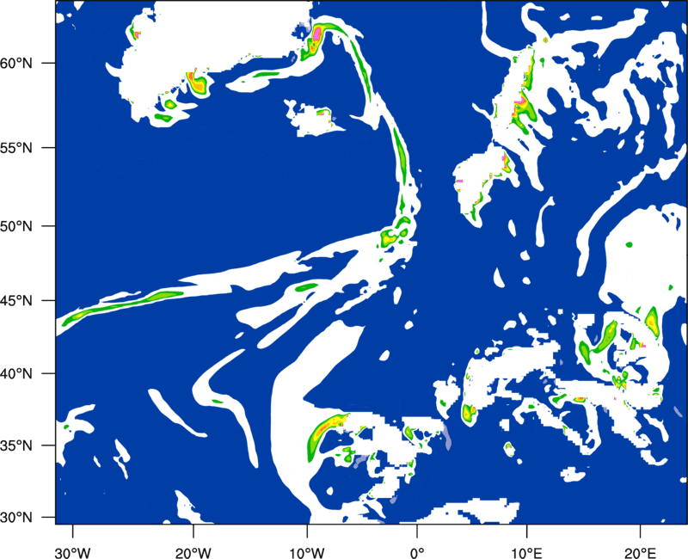The width and height of the screenshot is (688, 559).
Task: Click the 30°W longitude label
Action: coord(73,553)
